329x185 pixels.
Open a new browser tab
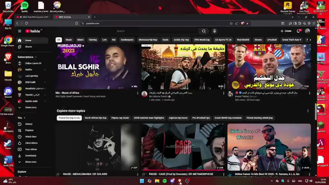[95, 17]
